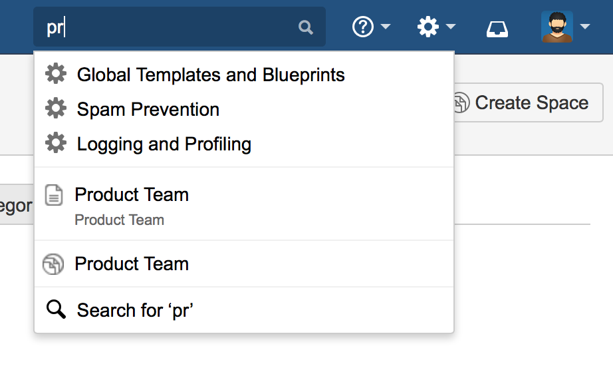The width and height of the screenshot is (613, 378).
Task: Select Search for 'pr' option
Action: 244,310
